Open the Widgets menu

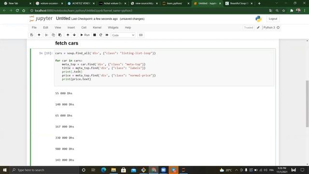point(113,28)
